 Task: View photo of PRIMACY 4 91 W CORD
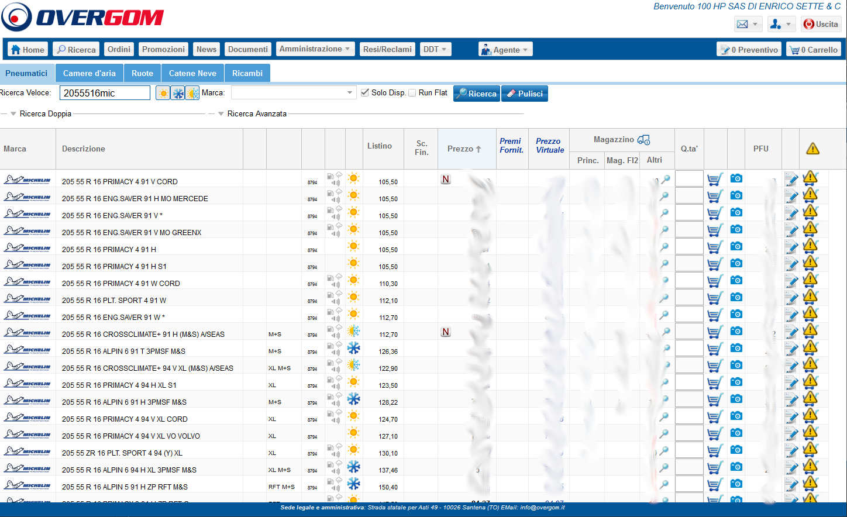pos(736,280)
